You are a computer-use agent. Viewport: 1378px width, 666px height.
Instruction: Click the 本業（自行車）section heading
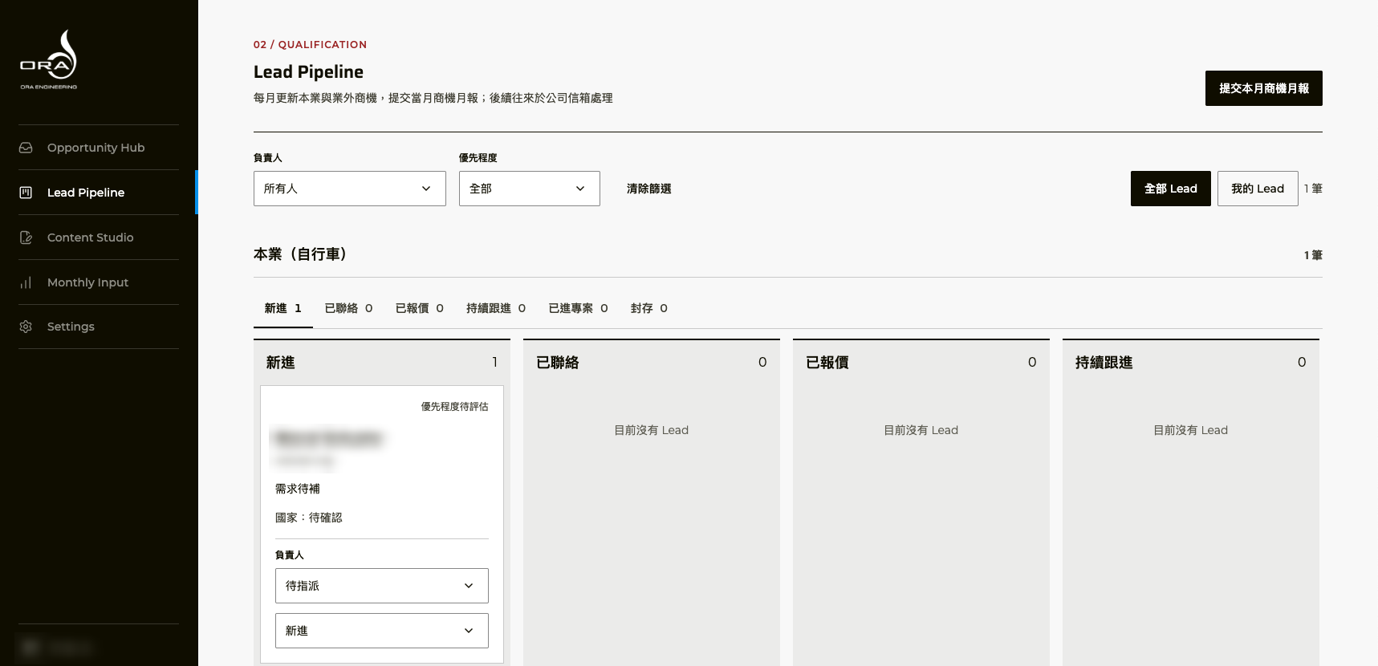(301, 254)
